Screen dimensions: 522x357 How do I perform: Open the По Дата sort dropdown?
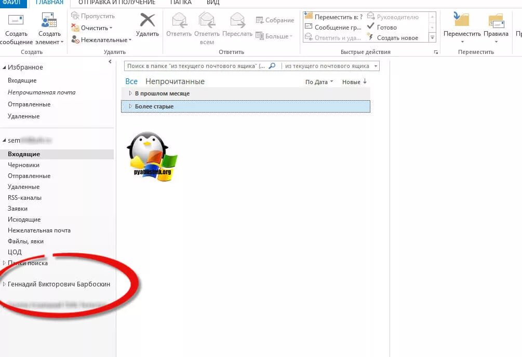pyautogui.click(x=319, y=82)
